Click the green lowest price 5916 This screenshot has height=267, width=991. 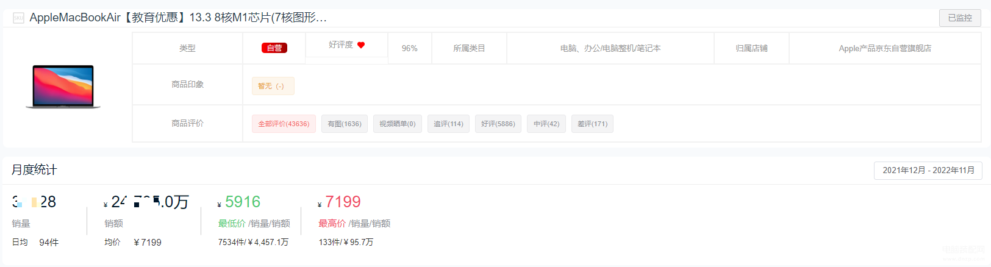[x=243, y=202]
